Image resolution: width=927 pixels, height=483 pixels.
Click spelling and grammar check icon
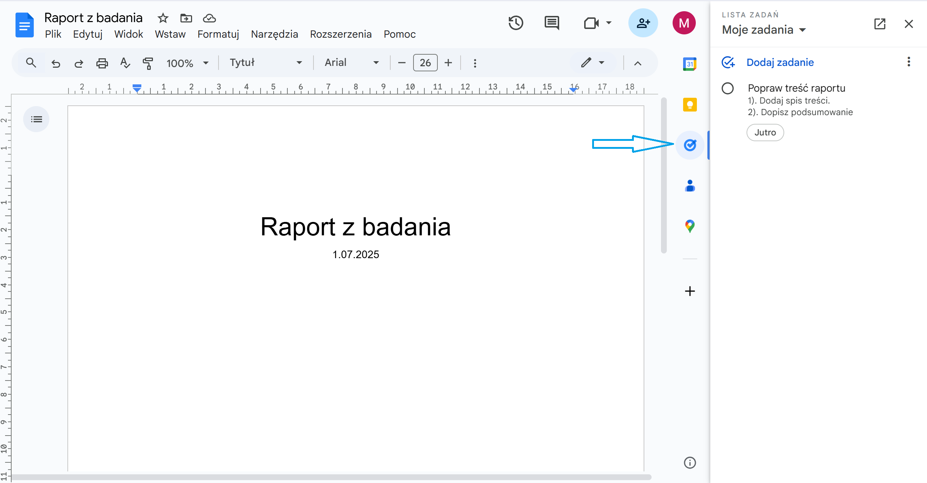pos(125,63)
